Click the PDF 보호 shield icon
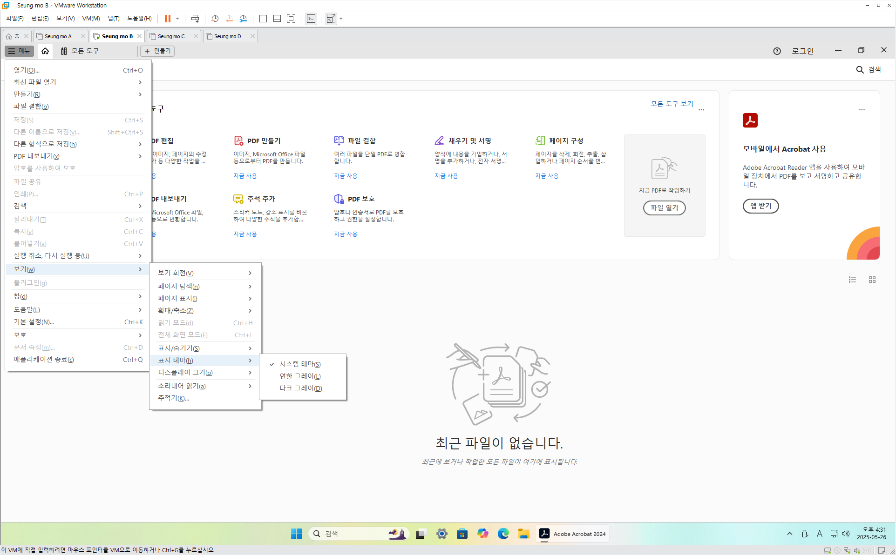 [x=339, y=199]
